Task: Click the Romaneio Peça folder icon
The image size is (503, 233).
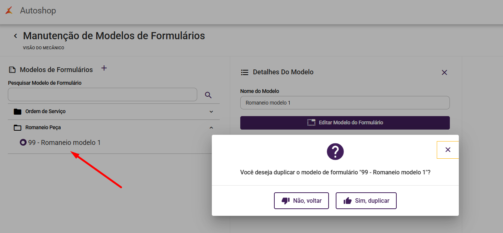Action: pos(17,128)
